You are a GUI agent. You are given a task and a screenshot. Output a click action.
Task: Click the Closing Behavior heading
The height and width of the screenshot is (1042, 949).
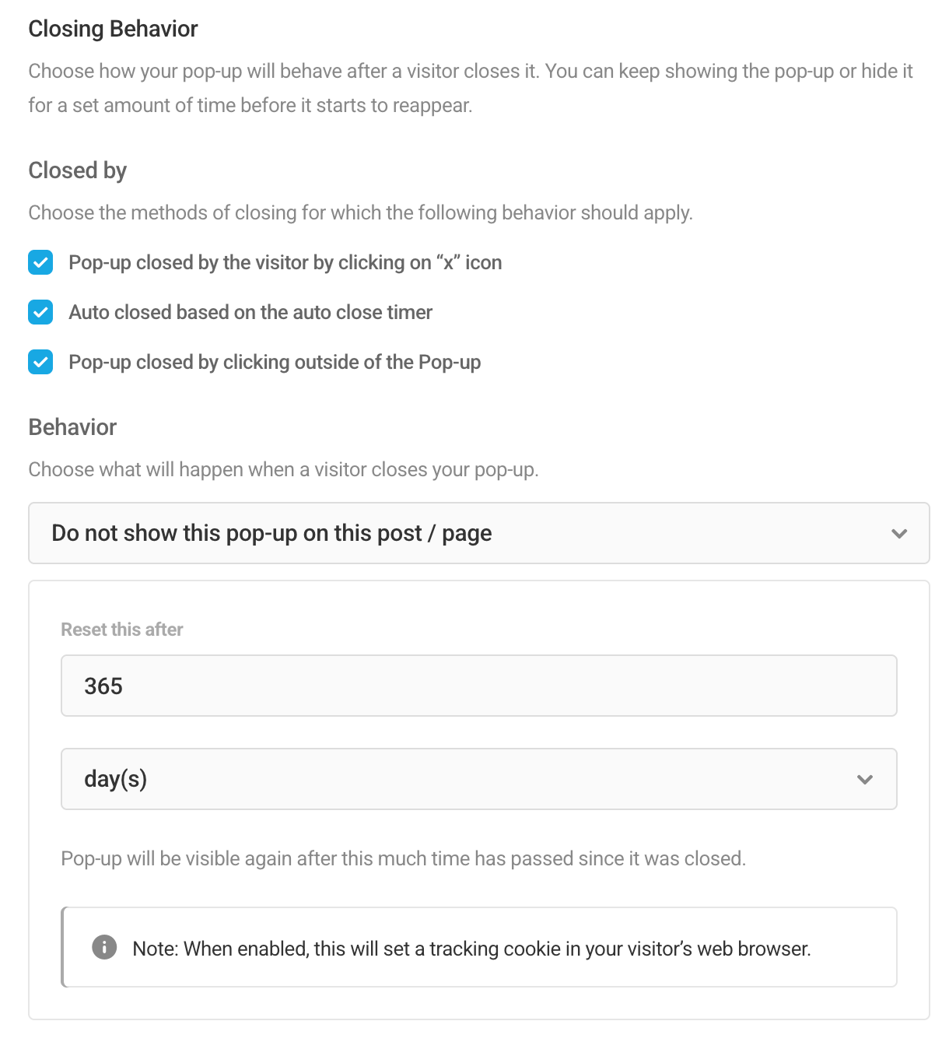tap(114, 29)
